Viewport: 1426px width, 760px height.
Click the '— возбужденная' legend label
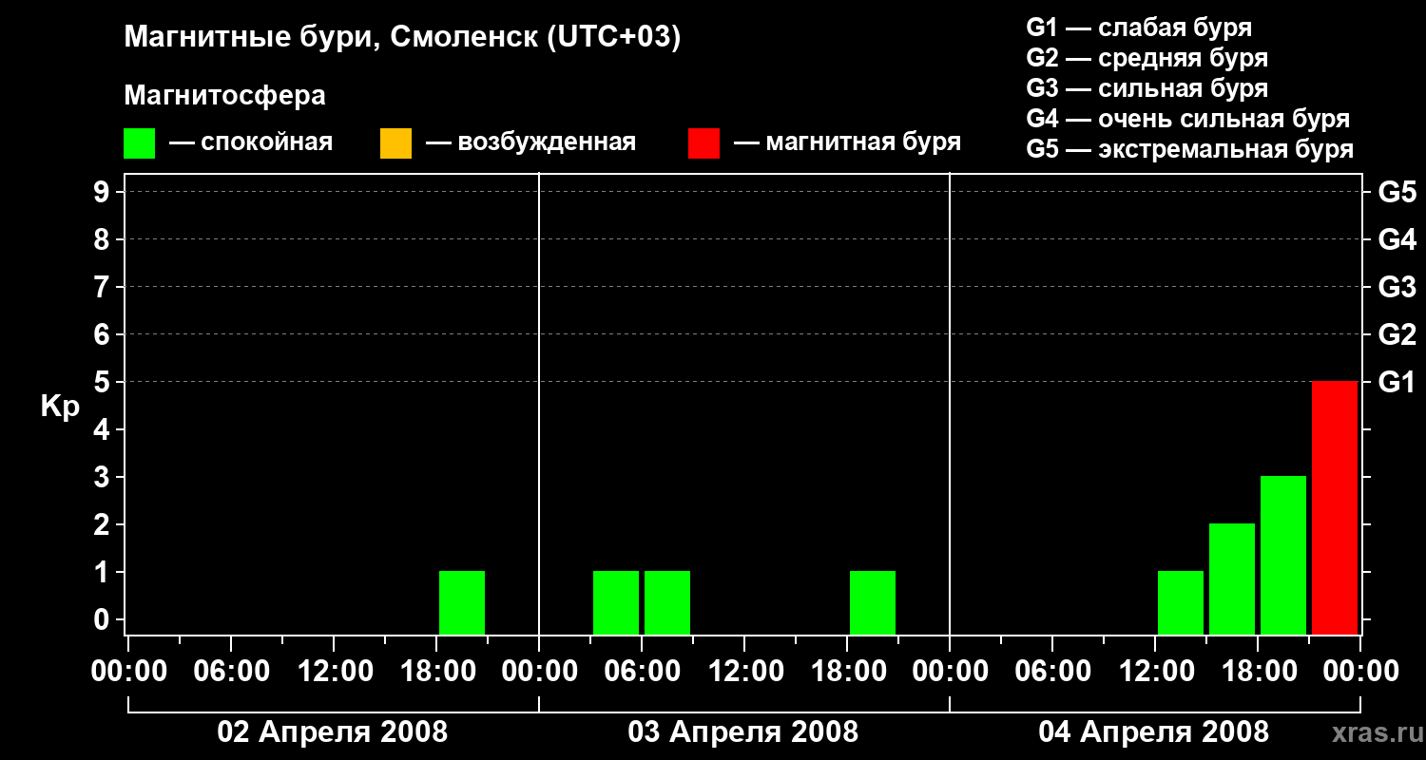[x=530, y=143]
